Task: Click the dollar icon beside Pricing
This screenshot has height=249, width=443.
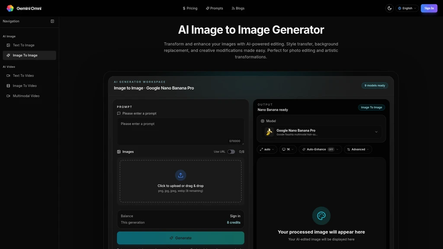Action: pyautogui.click(x=184, y=8)
